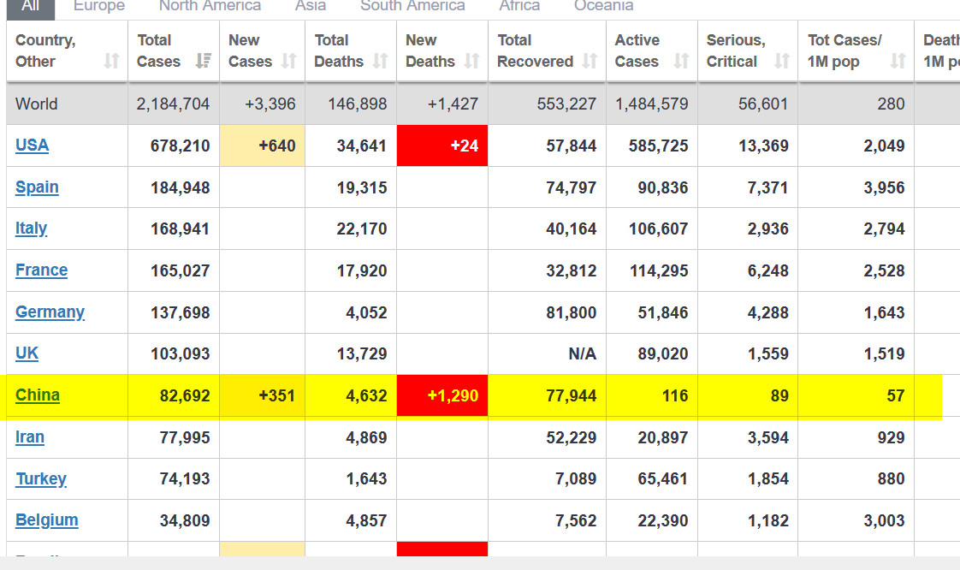Select UK total recovered N/A

(x=582, y=353)
